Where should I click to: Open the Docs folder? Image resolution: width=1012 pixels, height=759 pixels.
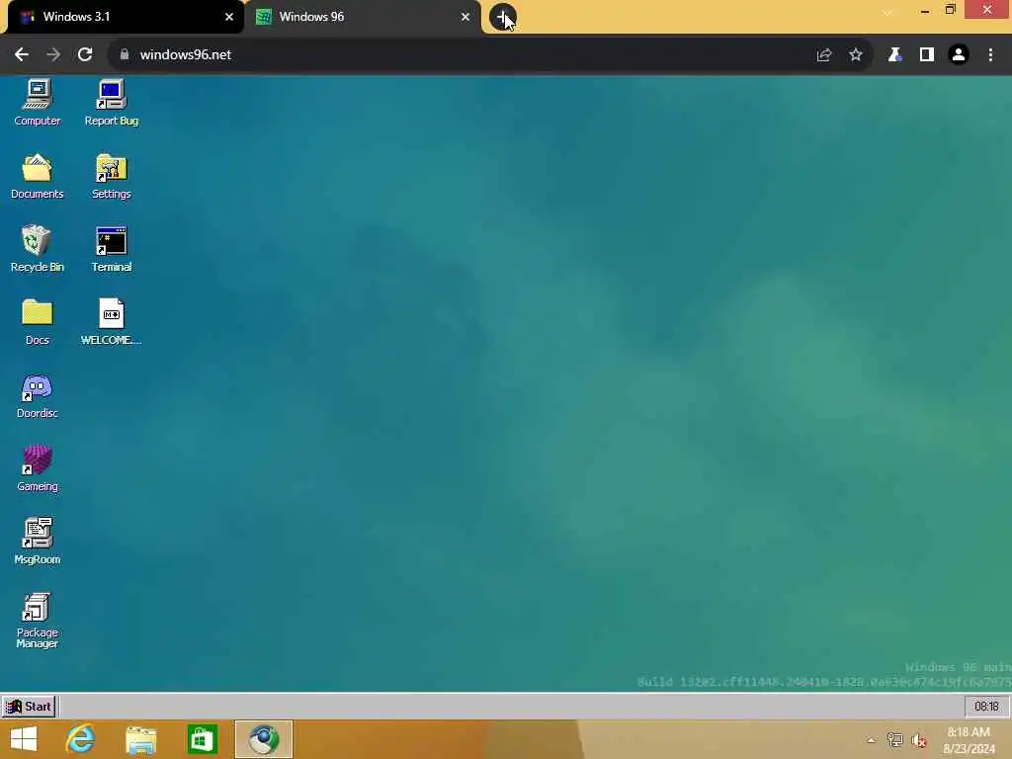[x=37, y=322]
